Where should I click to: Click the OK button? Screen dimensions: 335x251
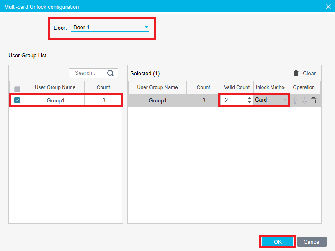[x=278, y=242]
